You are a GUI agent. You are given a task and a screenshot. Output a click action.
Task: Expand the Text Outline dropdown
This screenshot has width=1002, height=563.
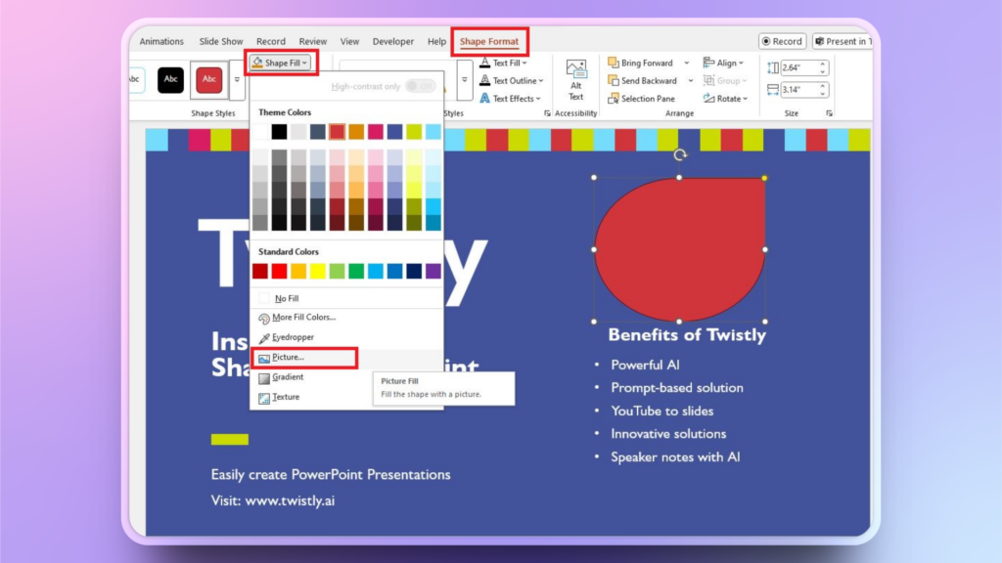coord(514,81)
